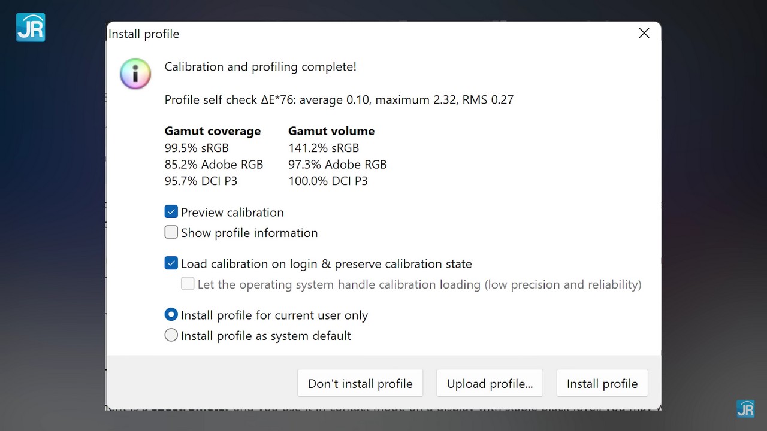Click the JR logo in top-left corner
The image size is (767, 431).
click(x=31, y=28)
